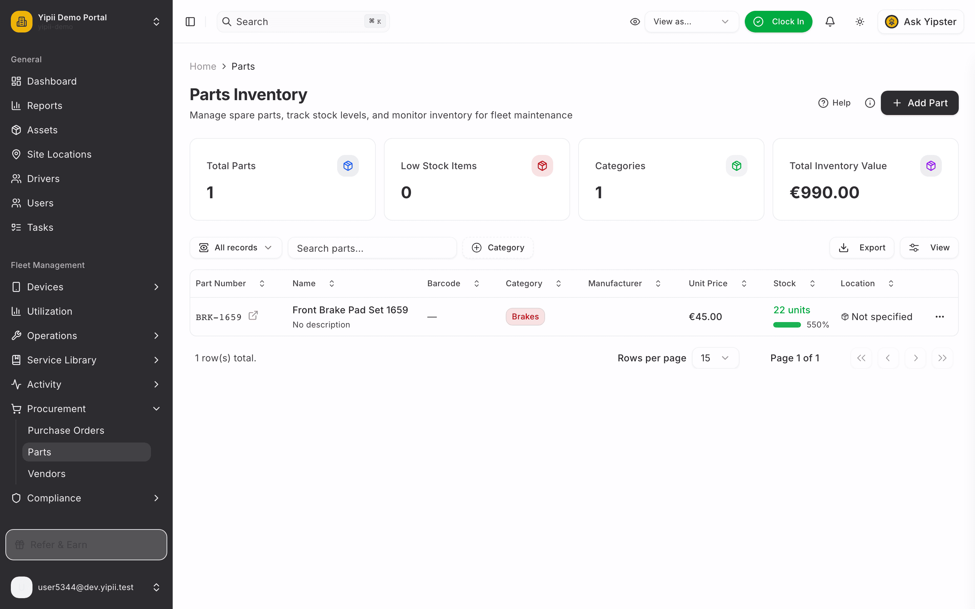Select the Parts submenu item
This screenshot has height=609, width=975.
[x=87, y=452]
